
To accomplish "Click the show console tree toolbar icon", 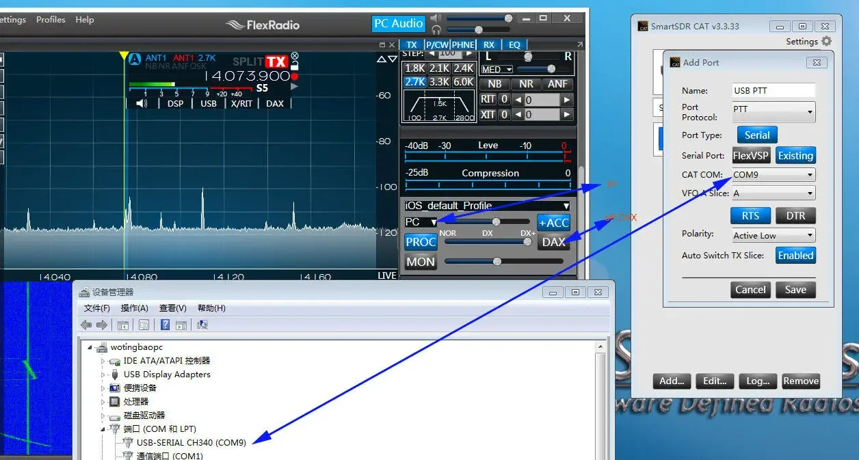I will pyautogui.click(x=123, y=325).
